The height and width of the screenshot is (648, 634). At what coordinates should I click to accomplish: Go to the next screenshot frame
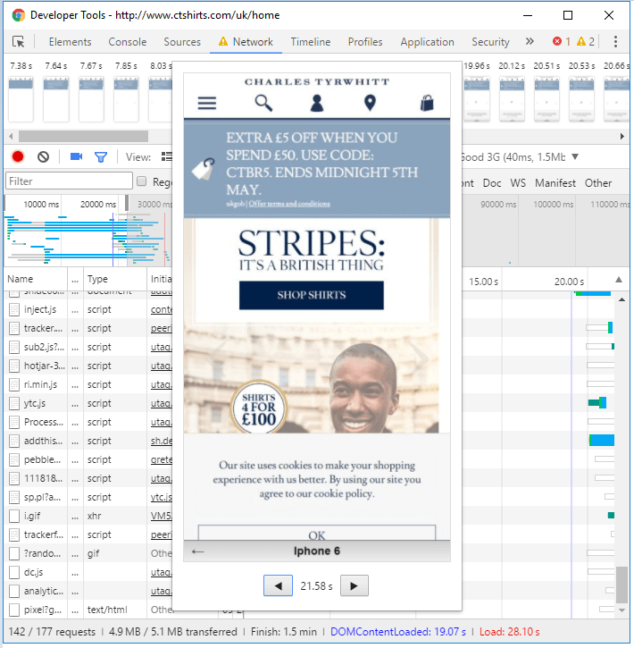(x=355, y=586)
